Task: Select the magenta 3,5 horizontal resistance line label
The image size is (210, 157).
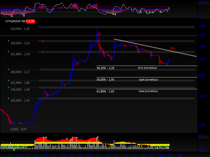Action: point(99,34)
